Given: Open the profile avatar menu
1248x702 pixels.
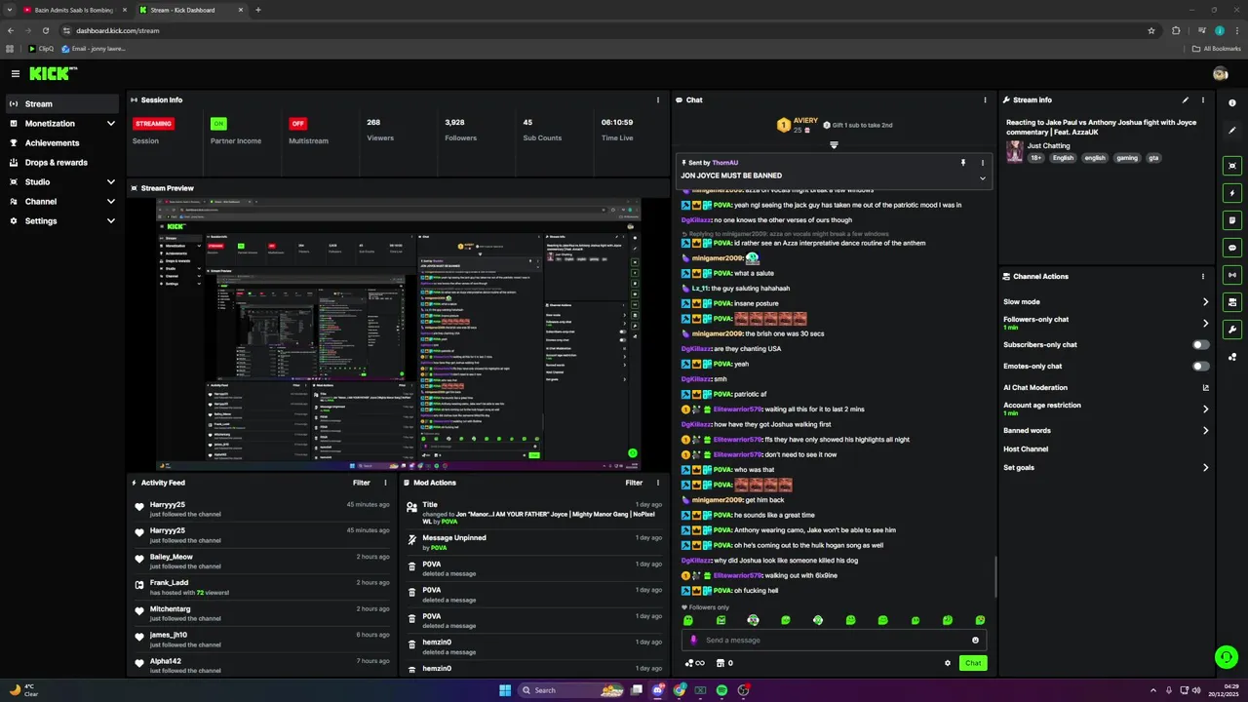Looking at the screenshot, I should click(x=1220, y=73).
